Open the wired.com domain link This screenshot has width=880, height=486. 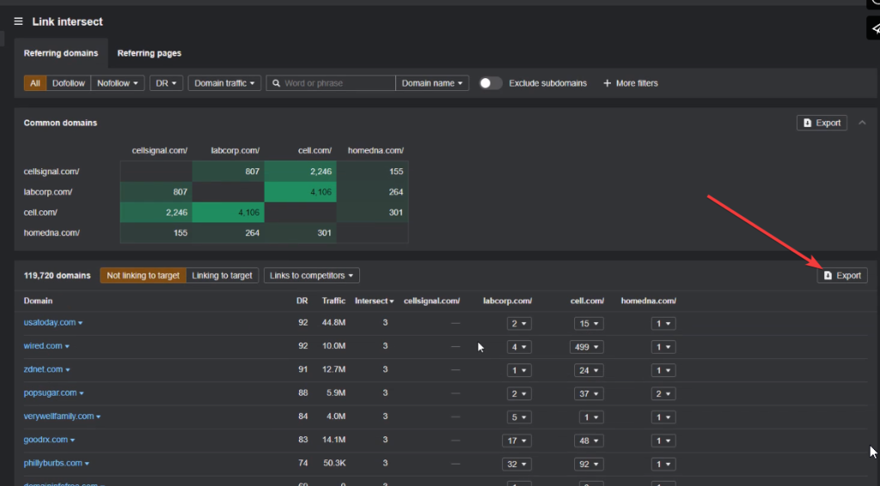coord(43,346)
